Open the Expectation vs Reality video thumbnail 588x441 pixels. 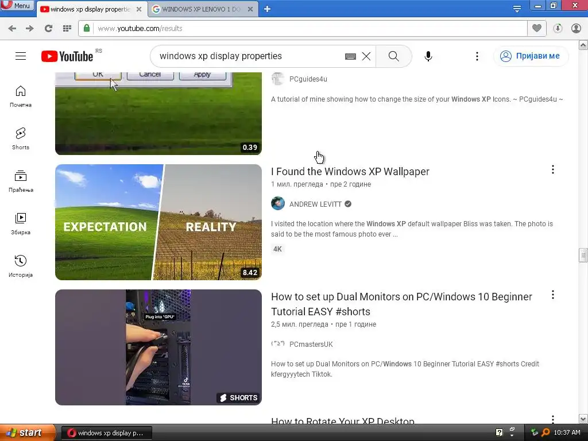pos(158,222)
